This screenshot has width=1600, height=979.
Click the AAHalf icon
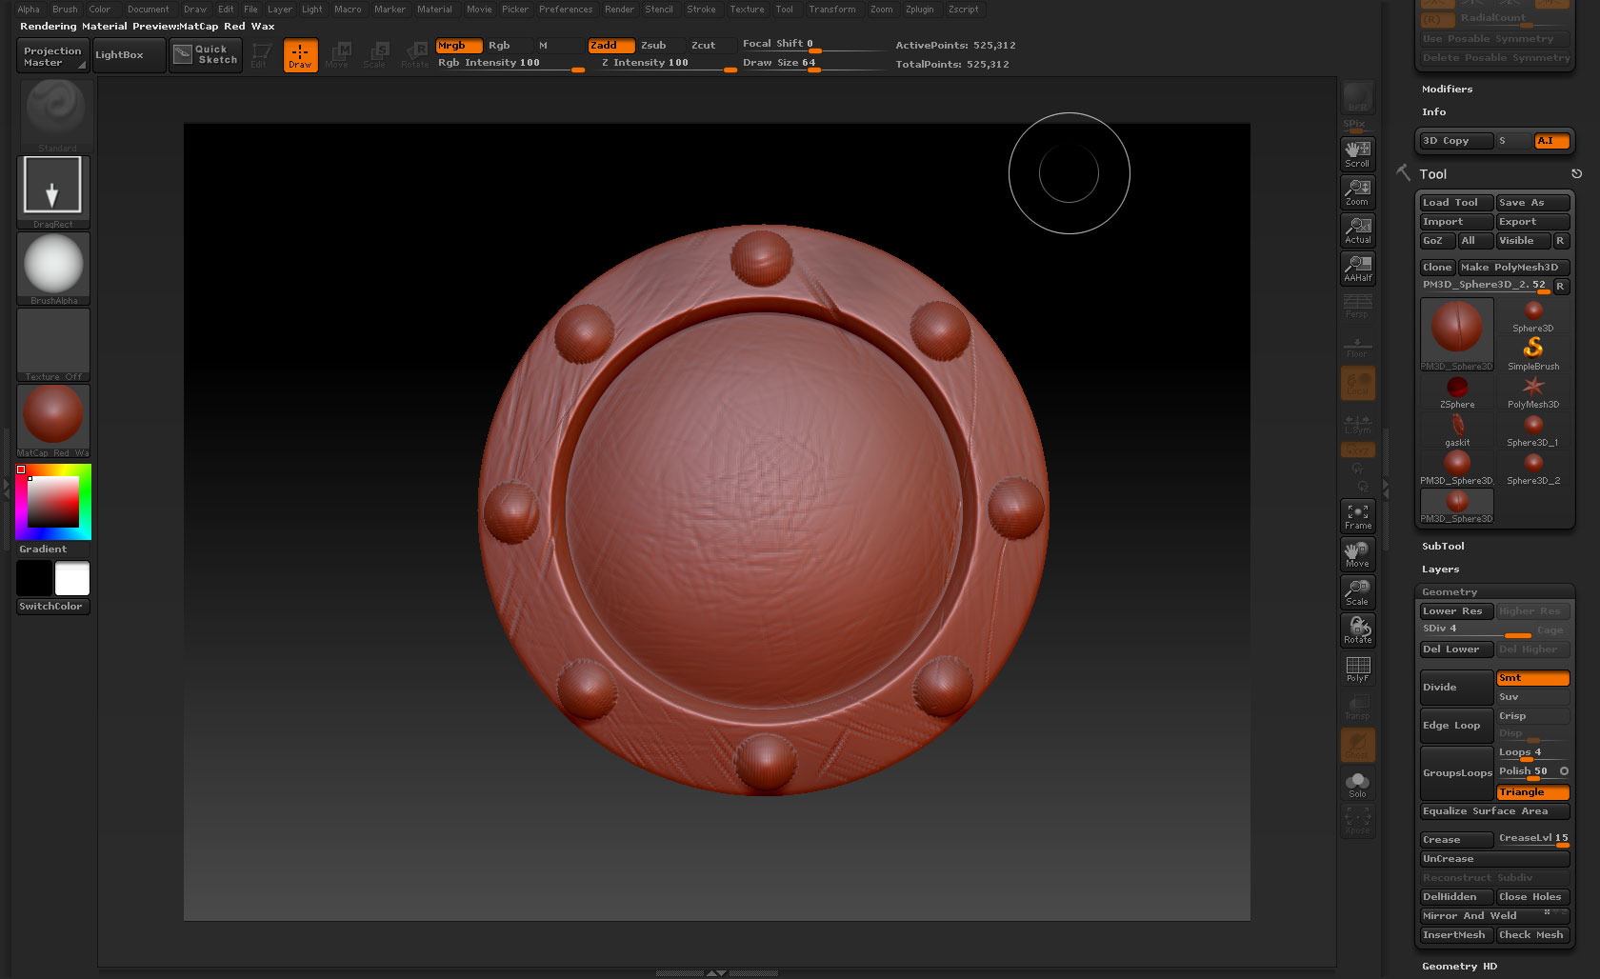click(x=1357, y=268)
